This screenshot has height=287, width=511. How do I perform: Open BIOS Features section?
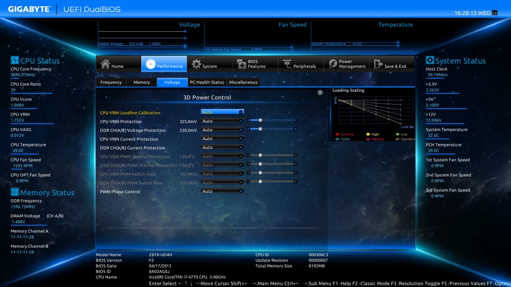coord(239,64)
